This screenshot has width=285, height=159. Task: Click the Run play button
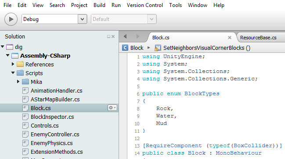(11, 19)
